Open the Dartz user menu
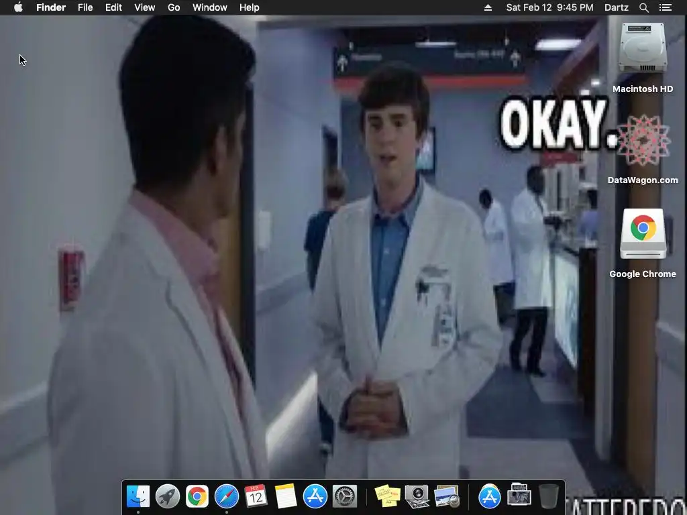The image size is (687, 515). pyautogui.click(x=617, y=7)
